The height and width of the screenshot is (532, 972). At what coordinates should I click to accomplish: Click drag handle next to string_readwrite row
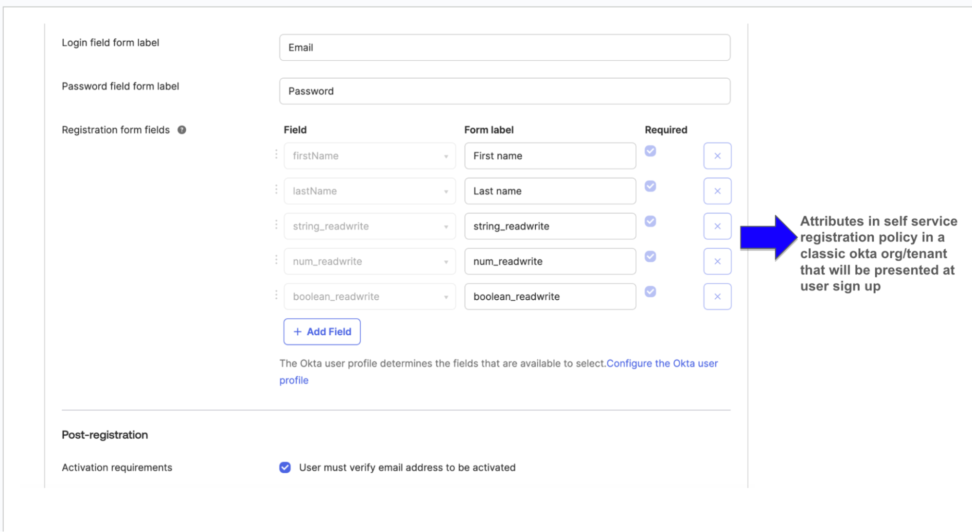tap(276, 224)
